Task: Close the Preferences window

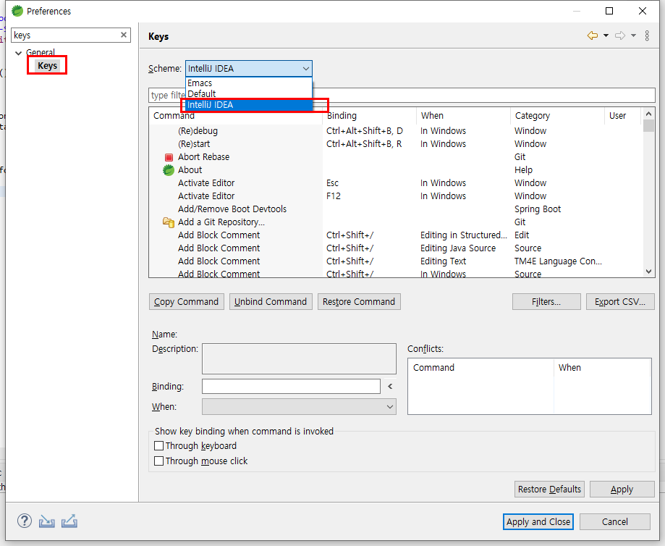Action: (x=642, y=11)
